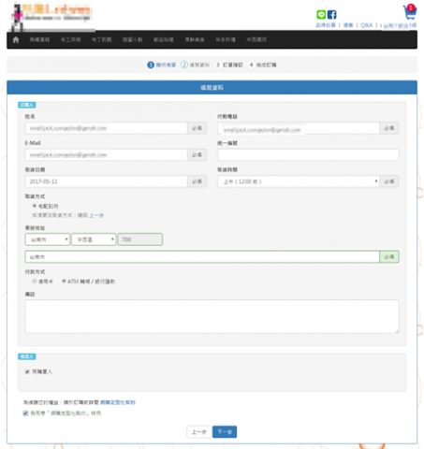Click step 2 circle 填寫資料
Viewport: 424px width, 449px height.
(x=184, y=65)
